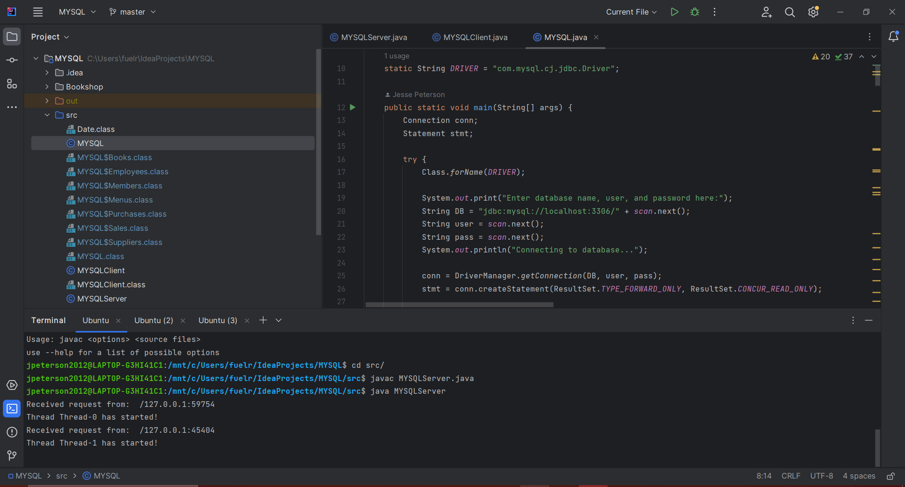905x487 pixels.
Task: Collapse the src folder
Action: 47,115
